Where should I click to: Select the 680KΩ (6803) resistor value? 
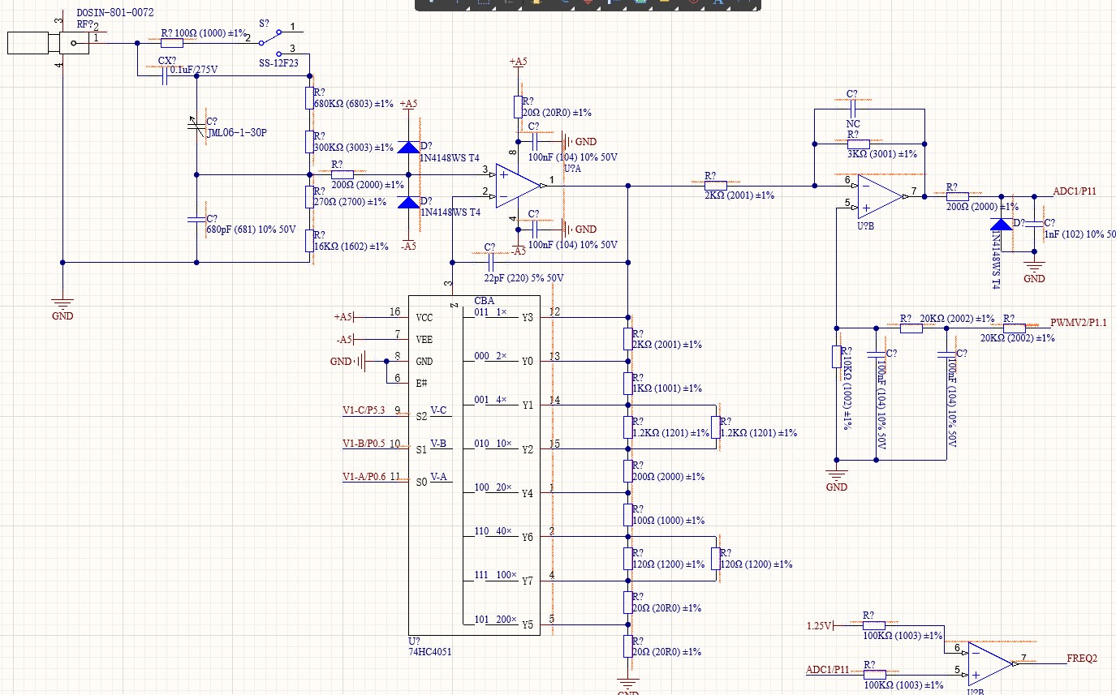(x=353, y=104)
